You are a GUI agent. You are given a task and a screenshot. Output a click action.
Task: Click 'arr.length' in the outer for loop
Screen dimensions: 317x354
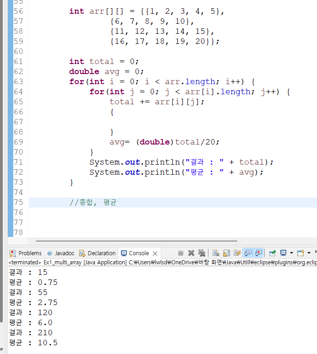pyautogui.click(x=190, y=81)
